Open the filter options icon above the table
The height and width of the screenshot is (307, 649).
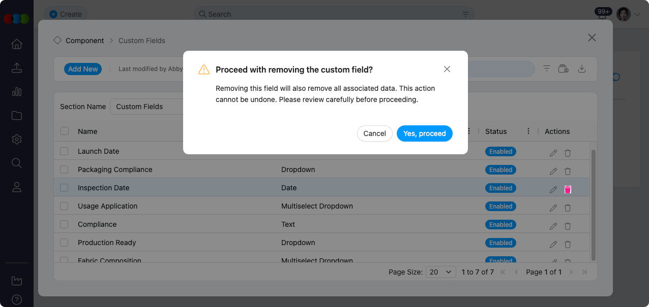pyautogui.click(x=546, y=69)
